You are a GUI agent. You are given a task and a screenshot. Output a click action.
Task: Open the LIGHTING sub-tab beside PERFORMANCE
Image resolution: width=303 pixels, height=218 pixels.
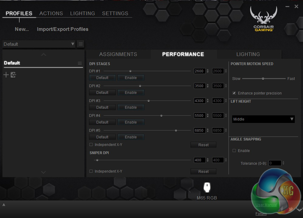coord(248,54)
